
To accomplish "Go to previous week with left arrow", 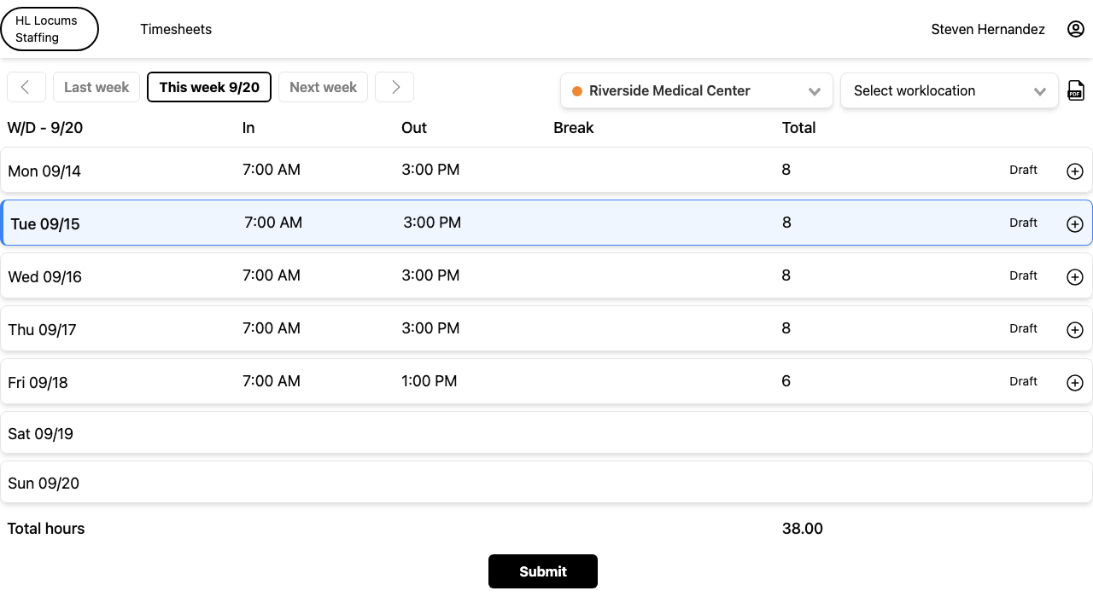I will [x=26, y=87].
